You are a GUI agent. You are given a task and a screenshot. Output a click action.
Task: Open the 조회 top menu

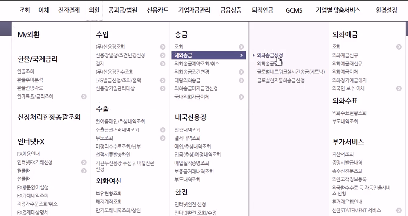24,10
